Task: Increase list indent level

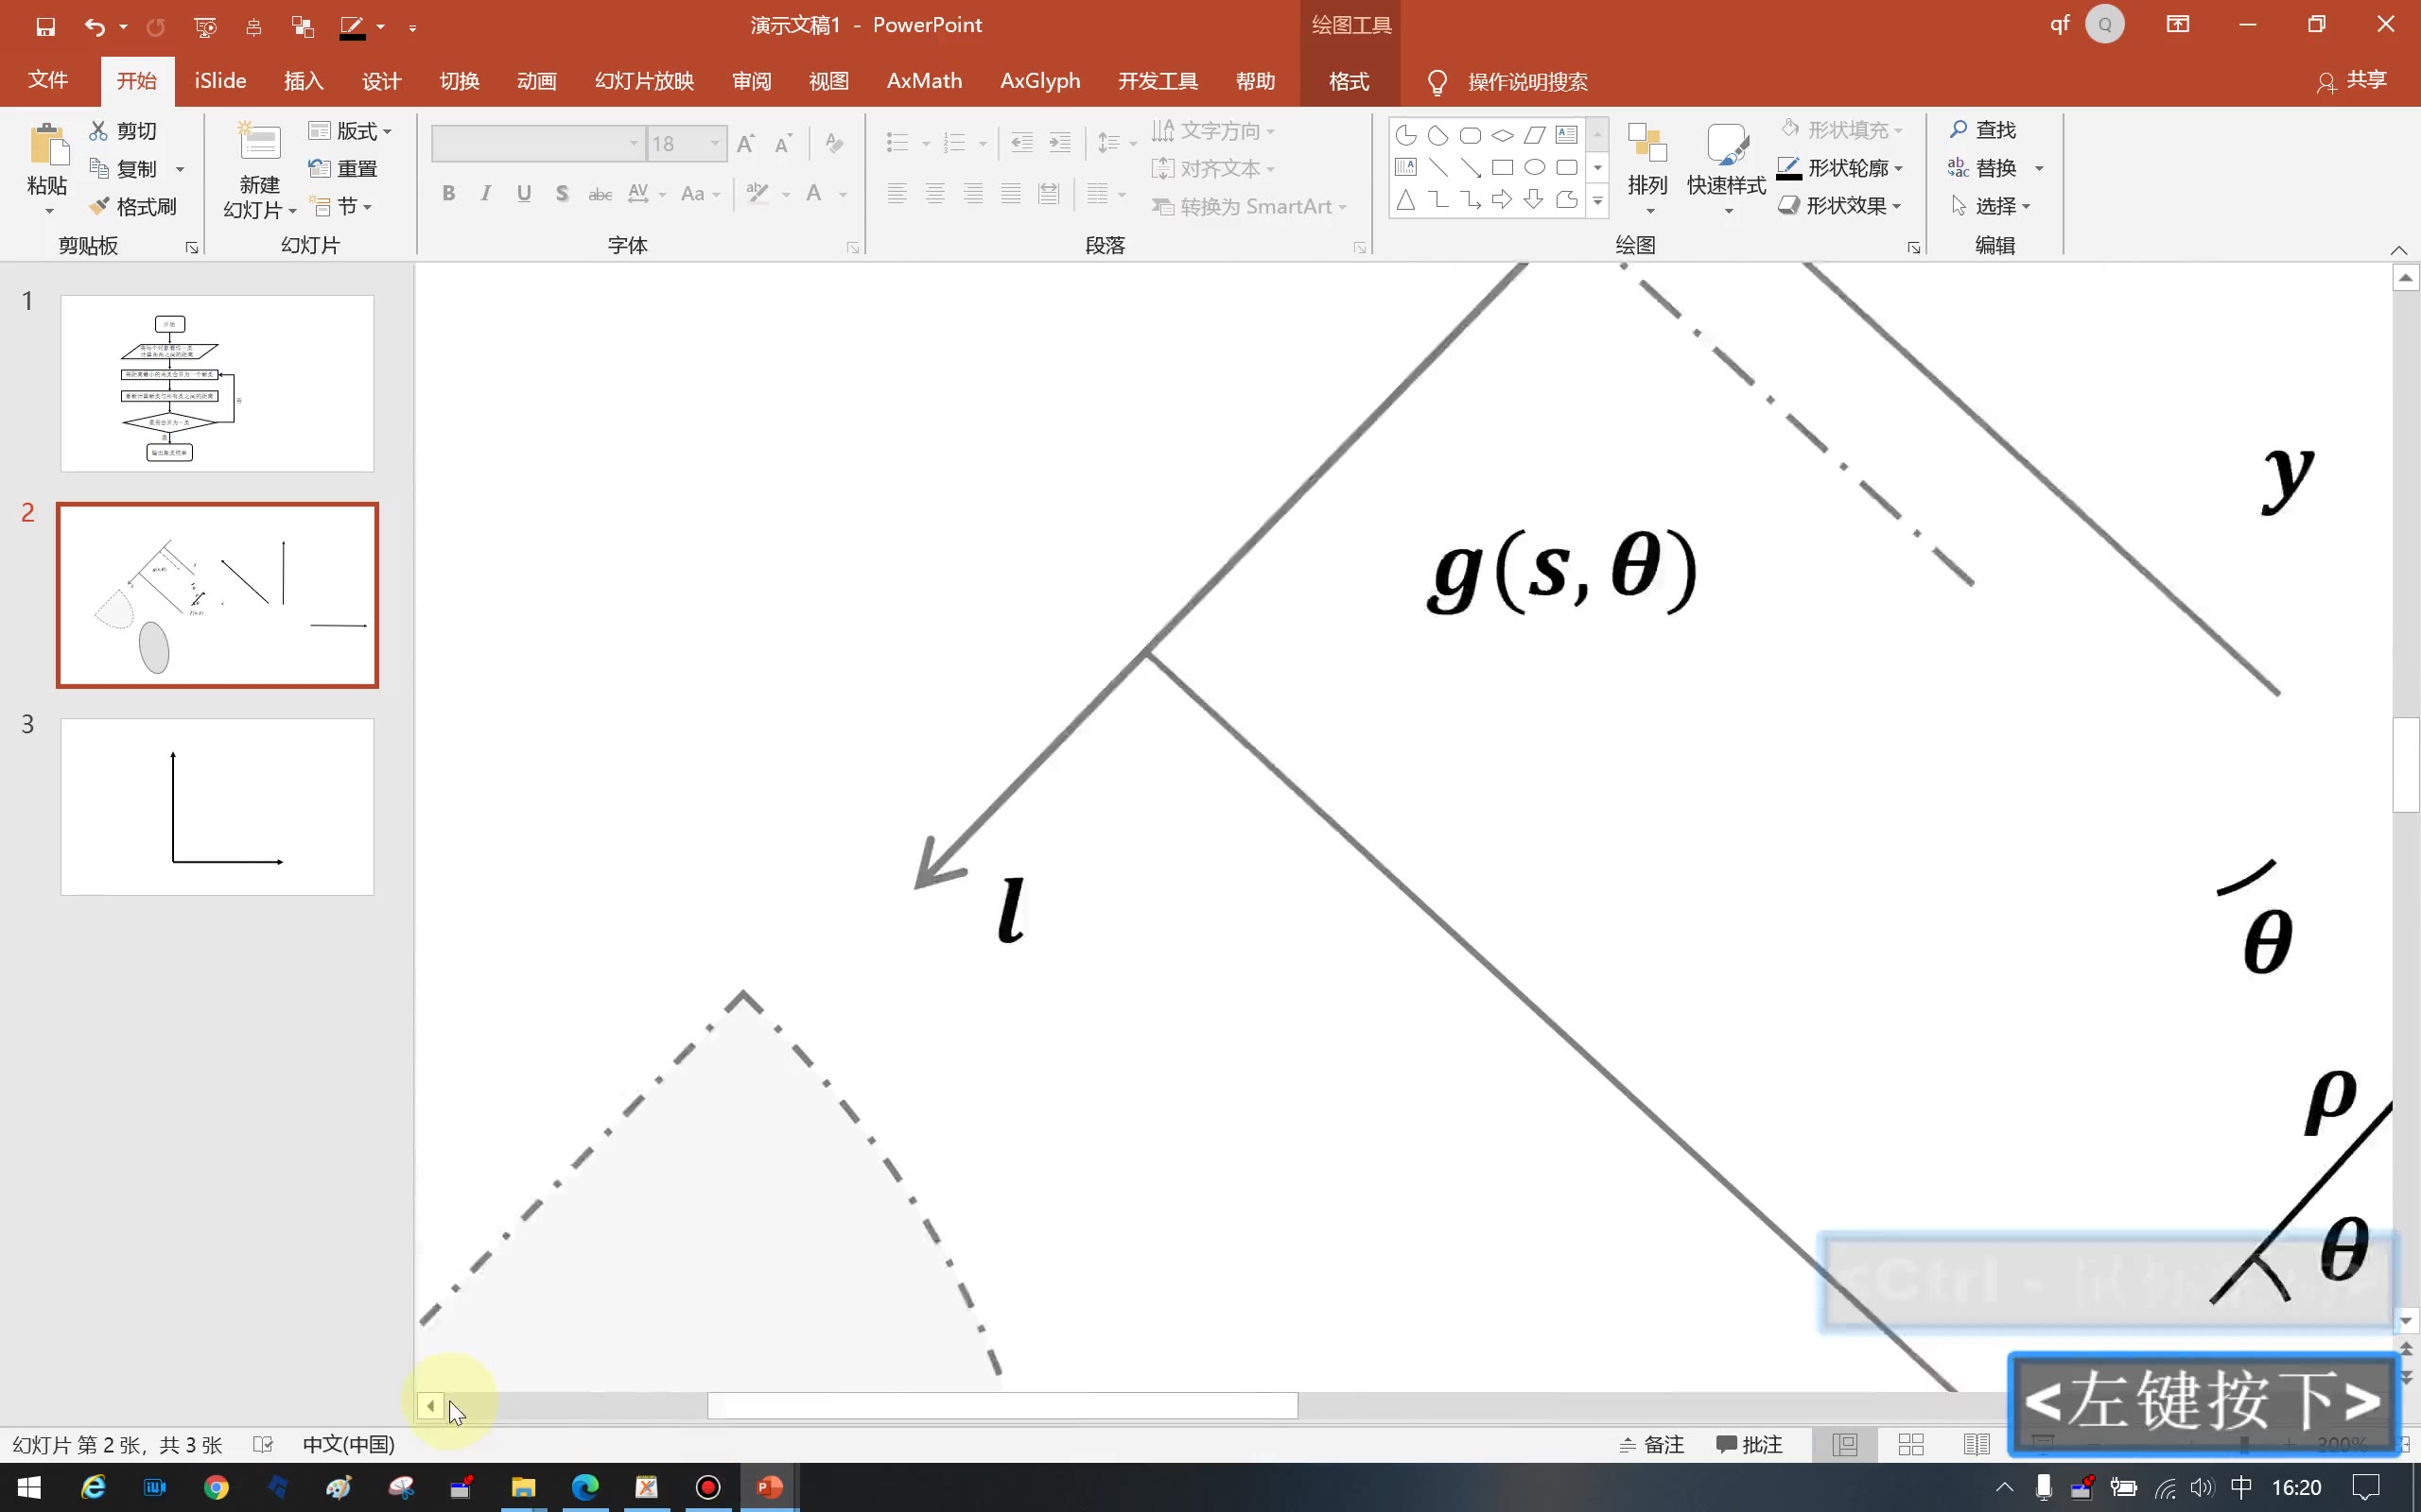Action: (x=1059, y=143)
